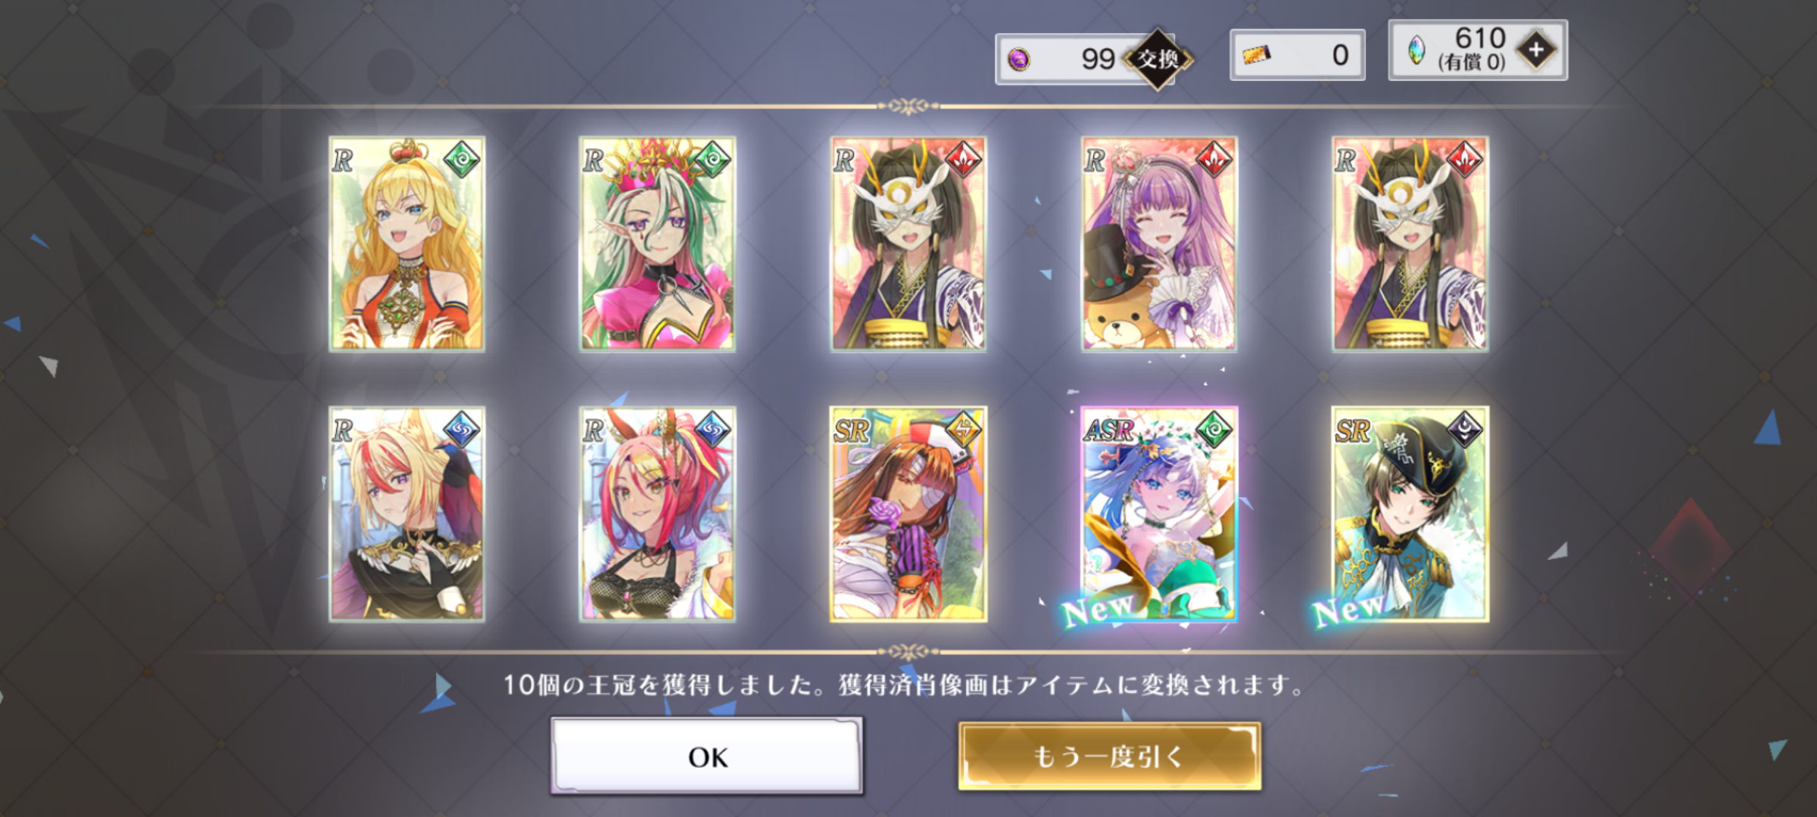This screenshot has width=1817, height=817.
Task: Pull again with もう一度引く button
Action: pyautogui.click(x=1109, y=756)
